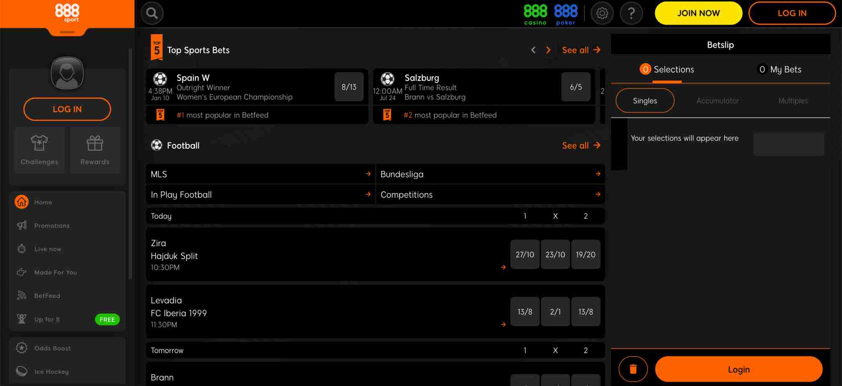Bet Levadia home win 13/8
Screen dimensions: 842x386
[525, 311]
